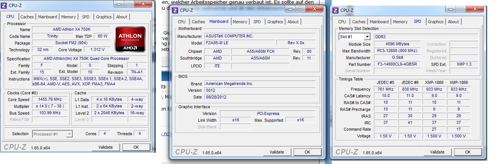Click Validate in the SPD window
Image resolution: width=491 pixels, height=164 pixels.
438,152
